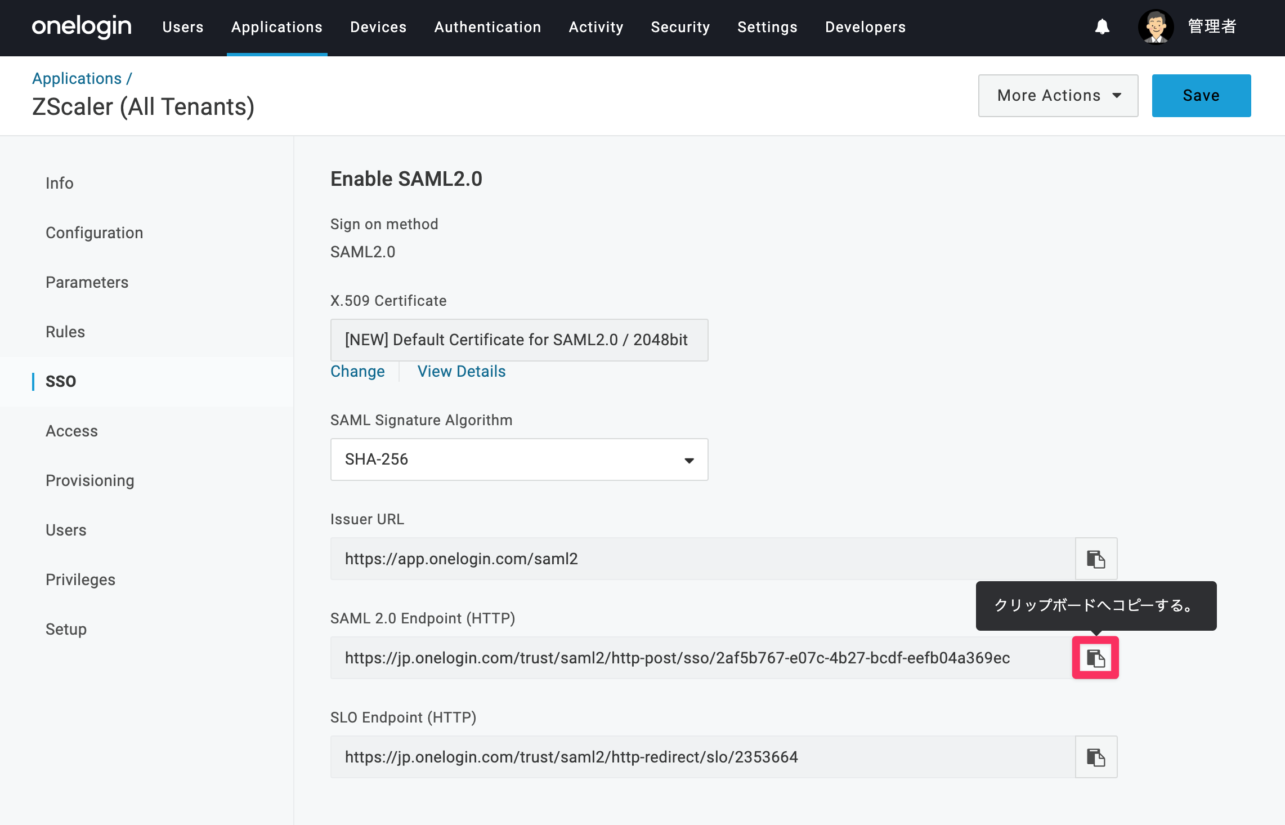Click the X.509 Certificate name field

click(519, 340)
